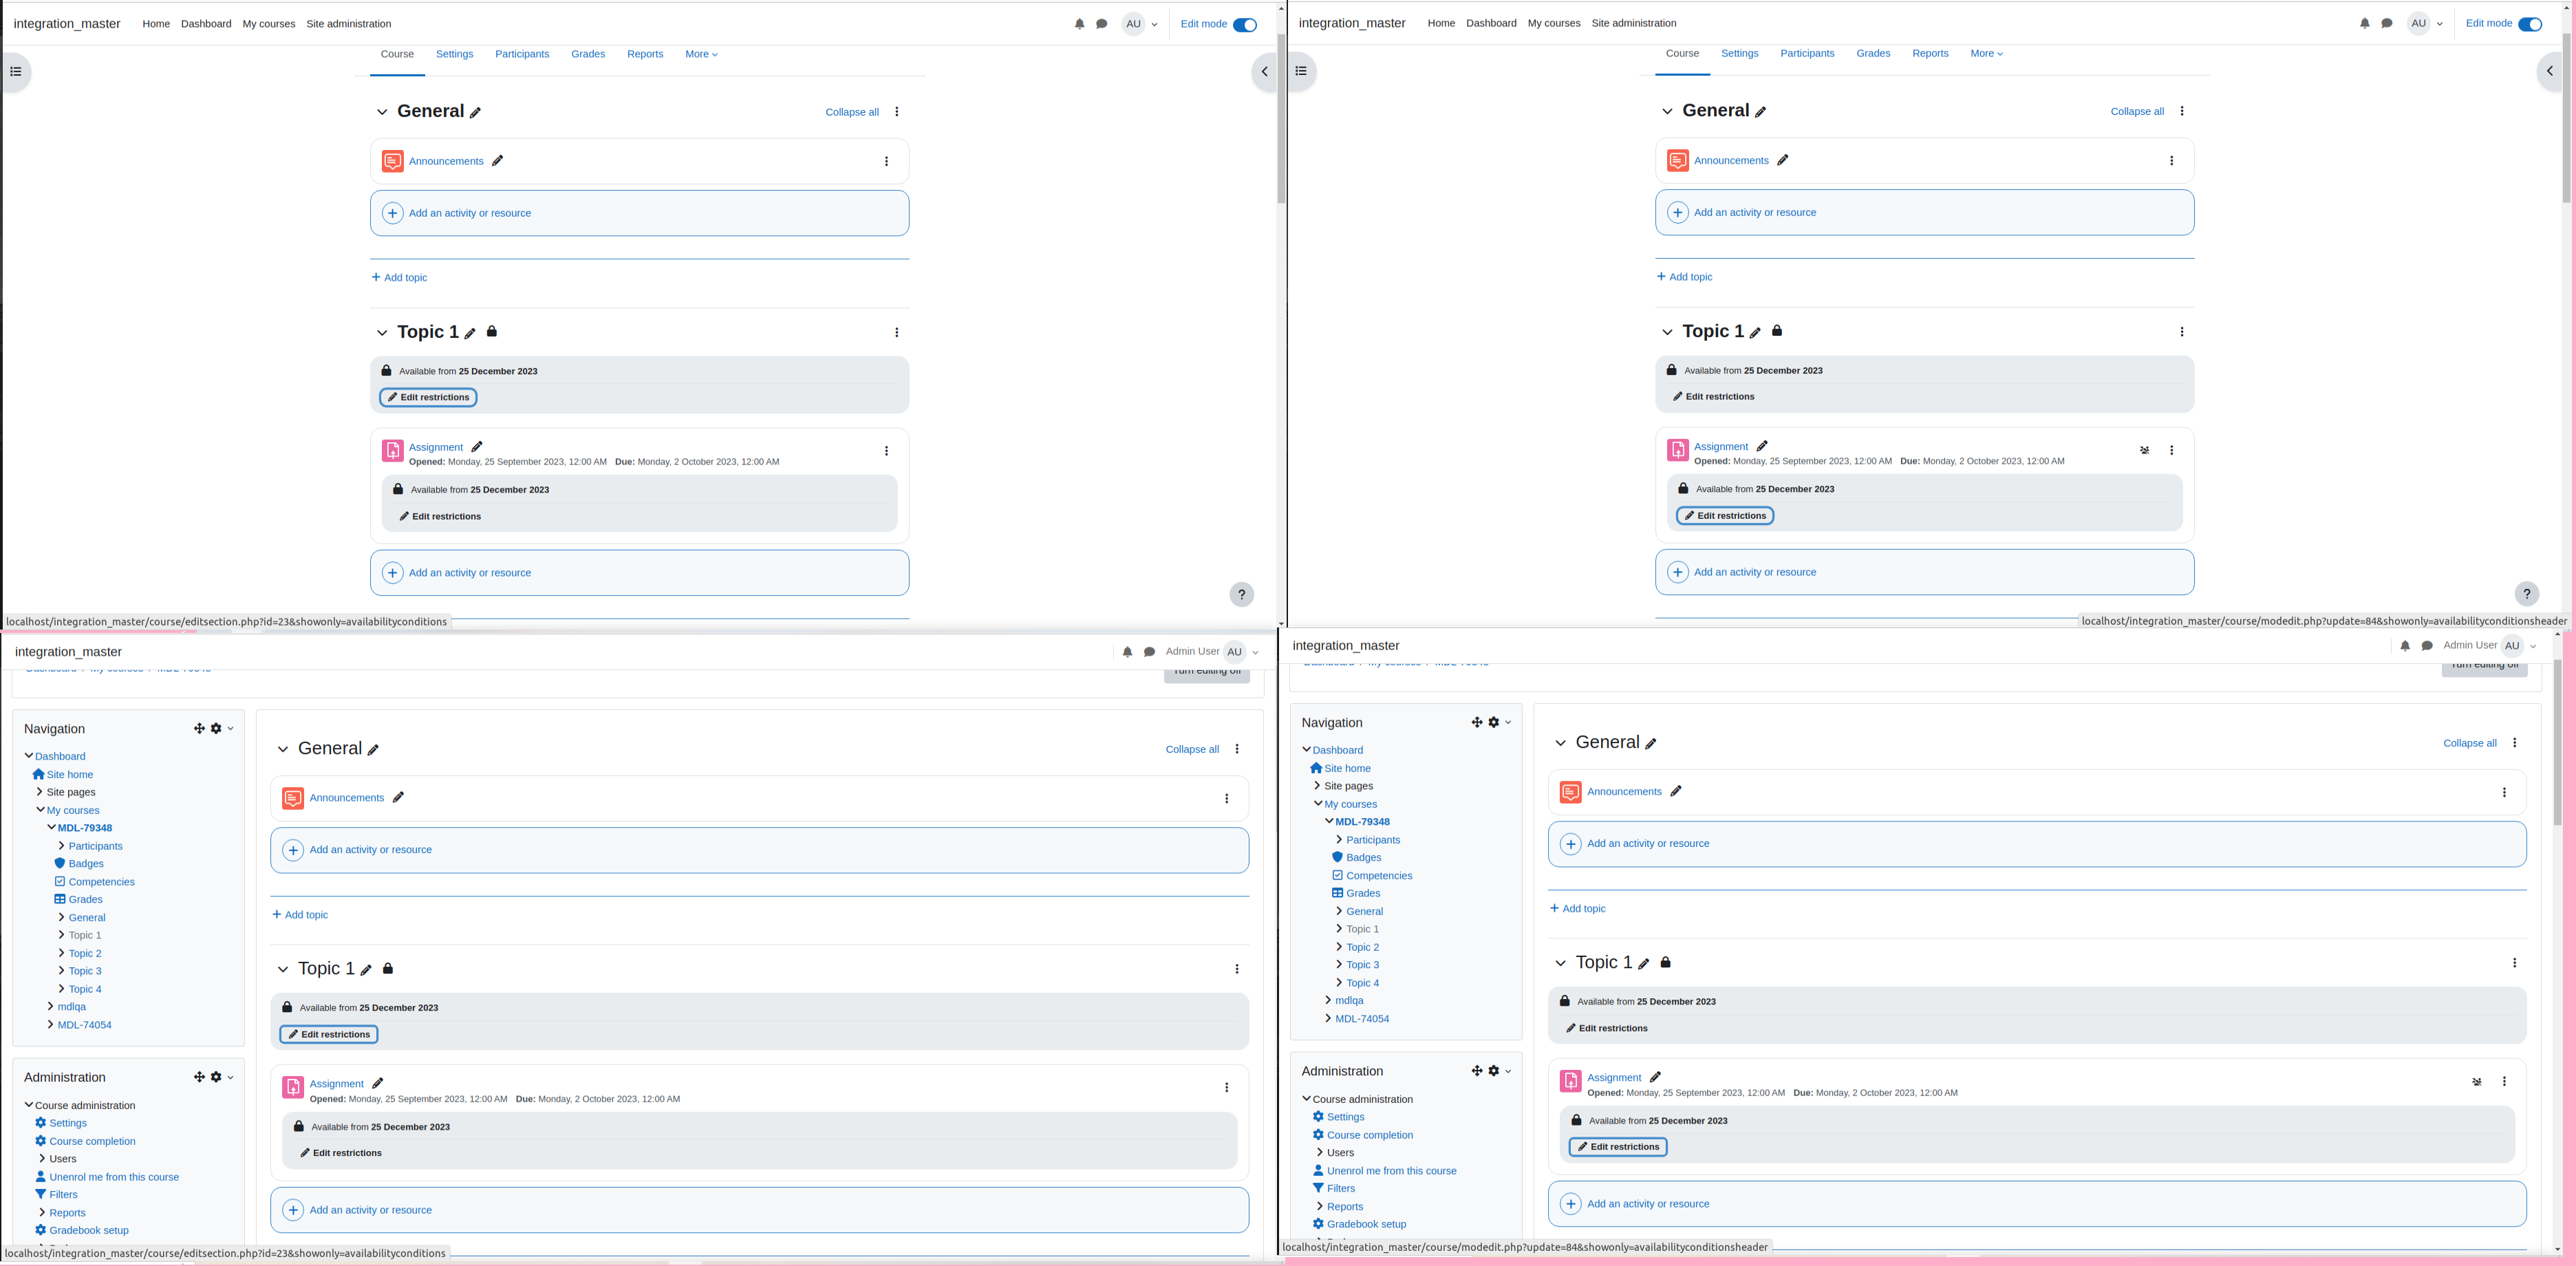Collapse General section chevron in top-left window

pos(382,112)
